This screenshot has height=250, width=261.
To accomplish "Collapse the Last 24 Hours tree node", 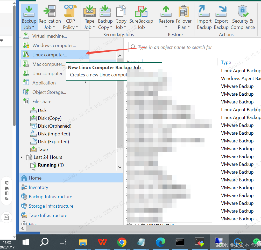I will tap(22, 157).
